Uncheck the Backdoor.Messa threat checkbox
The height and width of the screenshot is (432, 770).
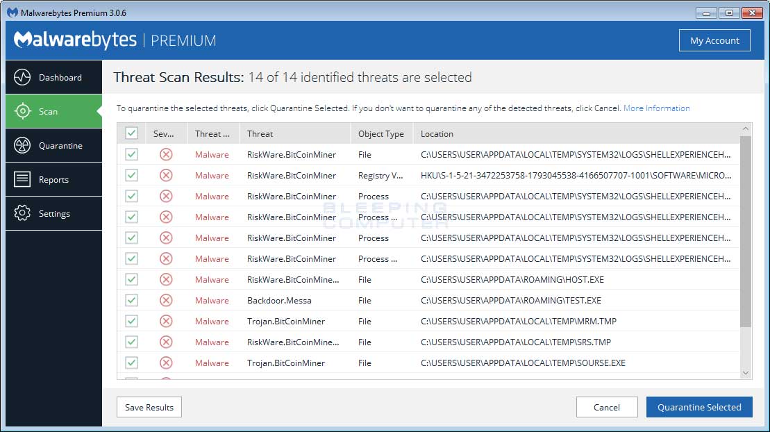(x=131, y=300)
